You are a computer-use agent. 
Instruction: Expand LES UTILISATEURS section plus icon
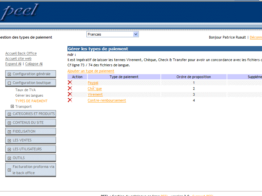(9, 149)
